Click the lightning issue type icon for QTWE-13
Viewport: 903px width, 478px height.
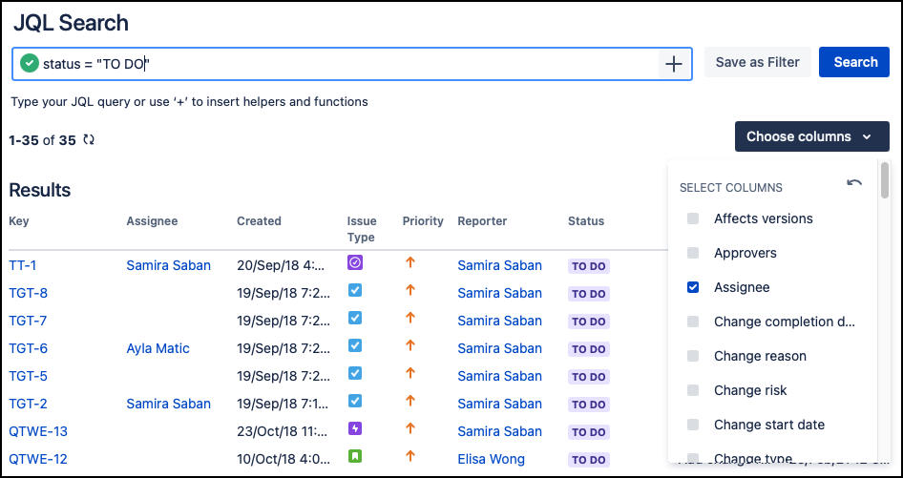[x=355, y=429]
